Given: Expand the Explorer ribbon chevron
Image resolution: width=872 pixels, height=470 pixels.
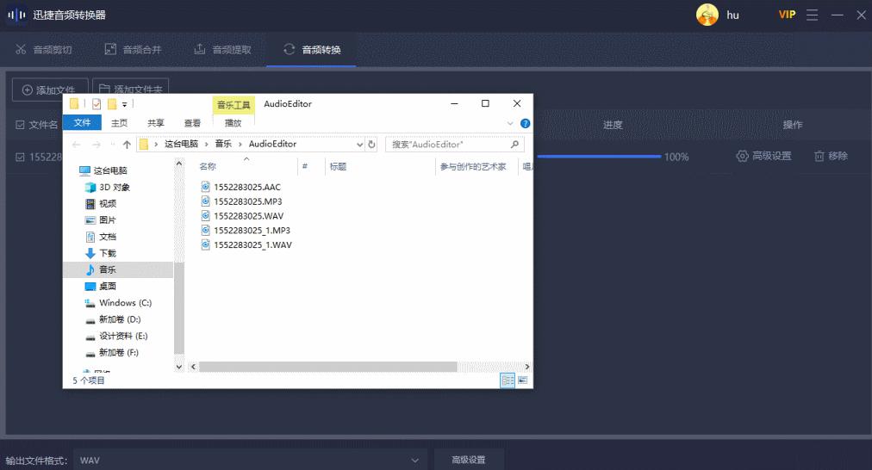Looking at the screenshot, I should coord(510,123).
